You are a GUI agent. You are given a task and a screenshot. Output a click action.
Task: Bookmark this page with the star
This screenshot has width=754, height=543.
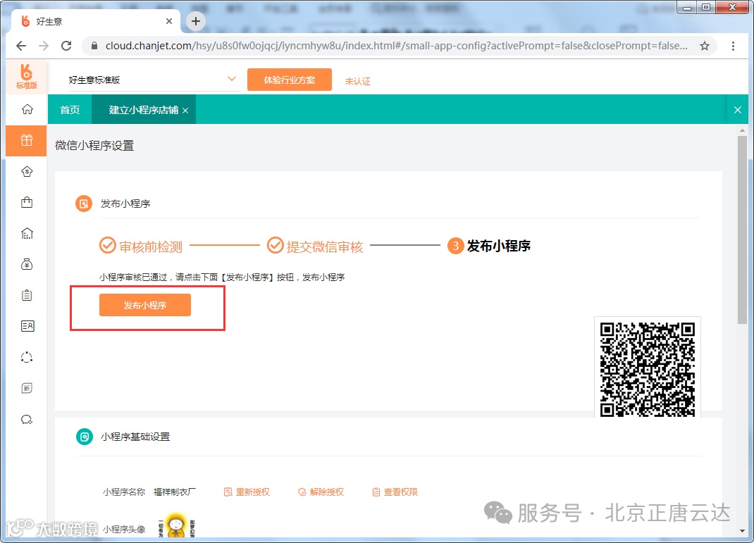(705, 46)
